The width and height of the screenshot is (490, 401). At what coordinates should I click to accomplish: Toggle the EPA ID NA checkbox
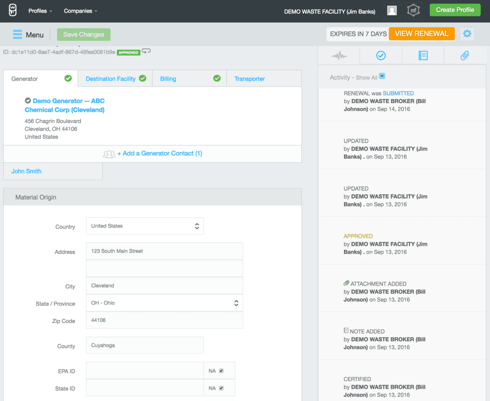pyautogui.click(x=221, y=371)
